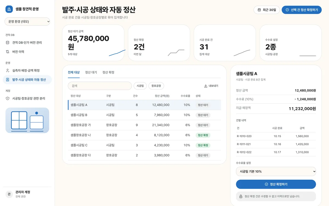The height and width of the screenshot is (206, 329).
Task: Click the 11,232,000원 지급 예정액 value
Action: click(x=302, y=108)
